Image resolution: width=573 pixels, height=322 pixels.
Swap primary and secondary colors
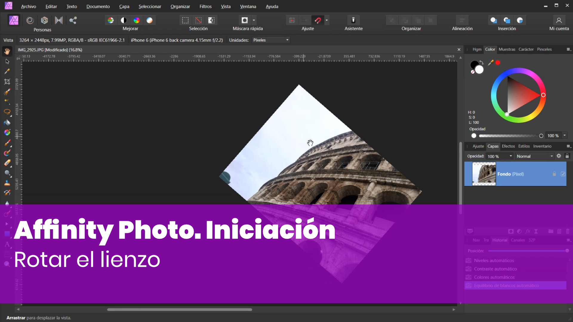pos(481,63)
